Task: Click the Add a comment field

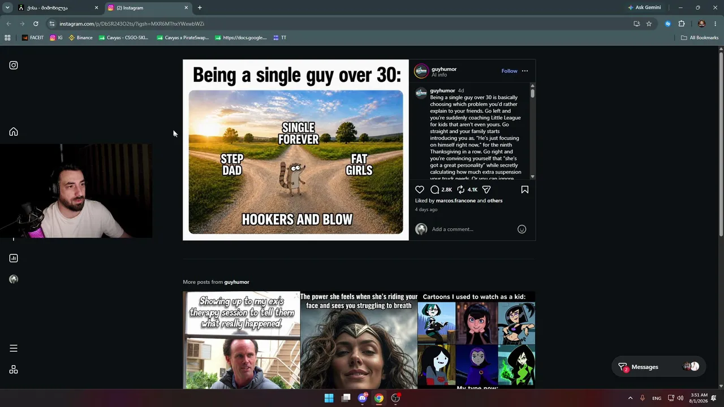Action: point(472,229)
